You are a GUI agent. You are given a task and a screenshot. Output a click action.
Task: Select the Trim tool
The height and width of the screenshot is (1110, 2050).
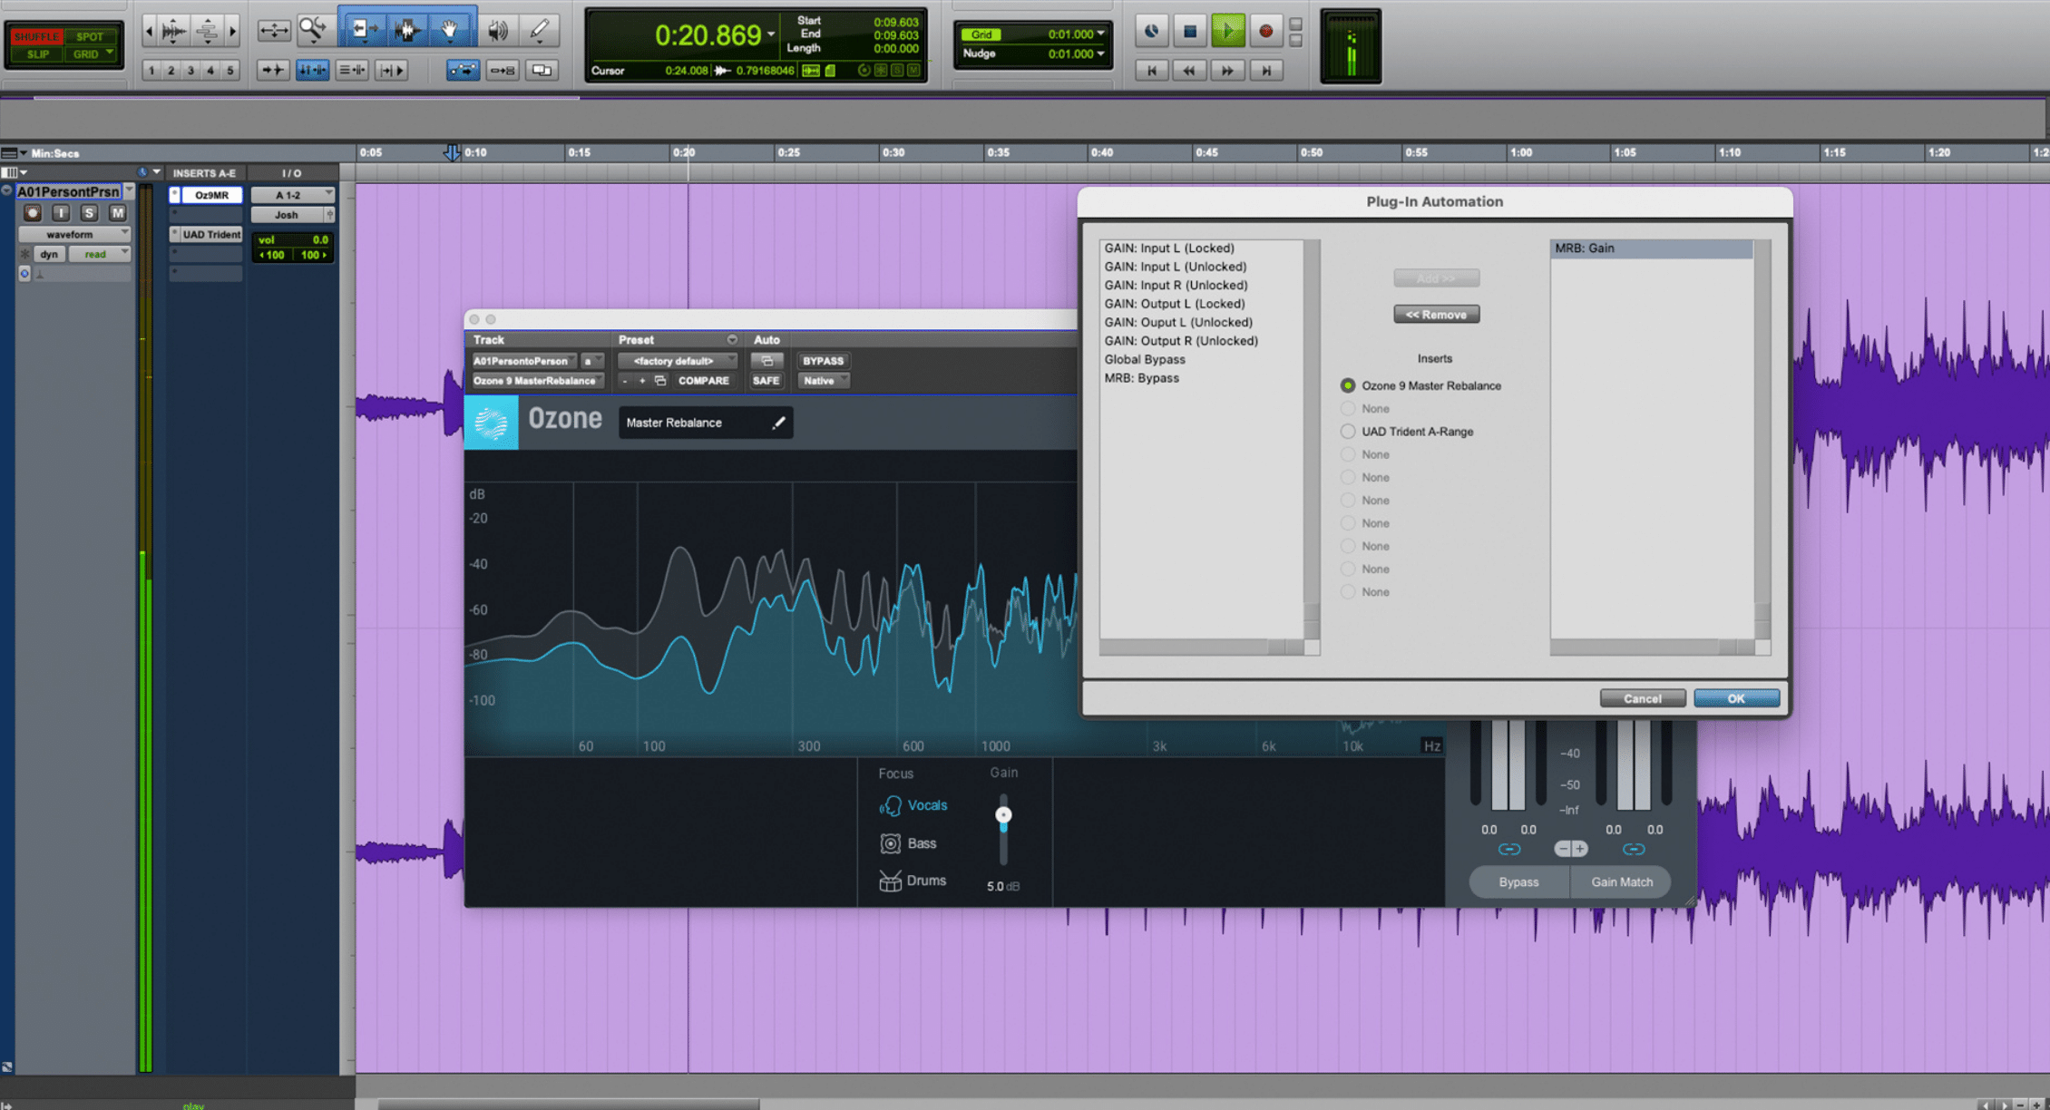(365, 30)
